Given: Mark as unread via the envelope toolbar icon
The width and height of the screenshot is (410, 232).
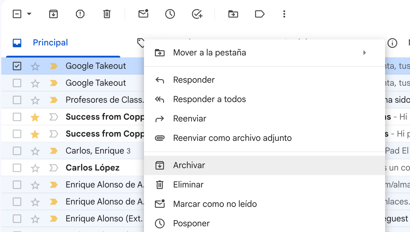Looking at the screenshot, I should click(143, 14).
